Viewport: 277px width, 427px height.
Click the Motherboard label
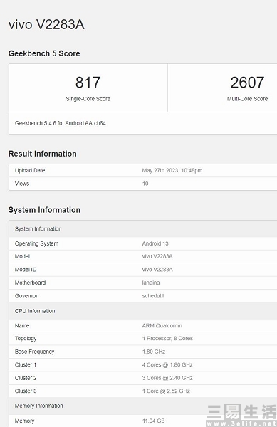pos(30,283)
